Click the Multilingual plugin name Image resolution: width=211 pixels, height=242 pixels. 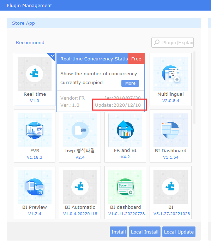[x=170, y=94]
